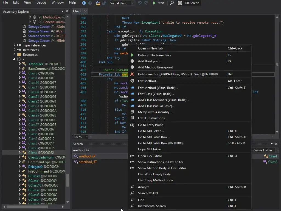Open the Visual Basic language dropdown
This screenshot has height=211, width=281.
click(x=133, y=3)
